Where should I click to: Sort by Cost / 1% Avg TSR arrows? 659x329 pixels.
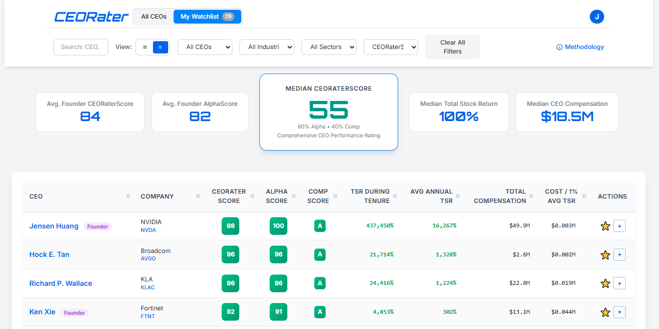[583, 196]
